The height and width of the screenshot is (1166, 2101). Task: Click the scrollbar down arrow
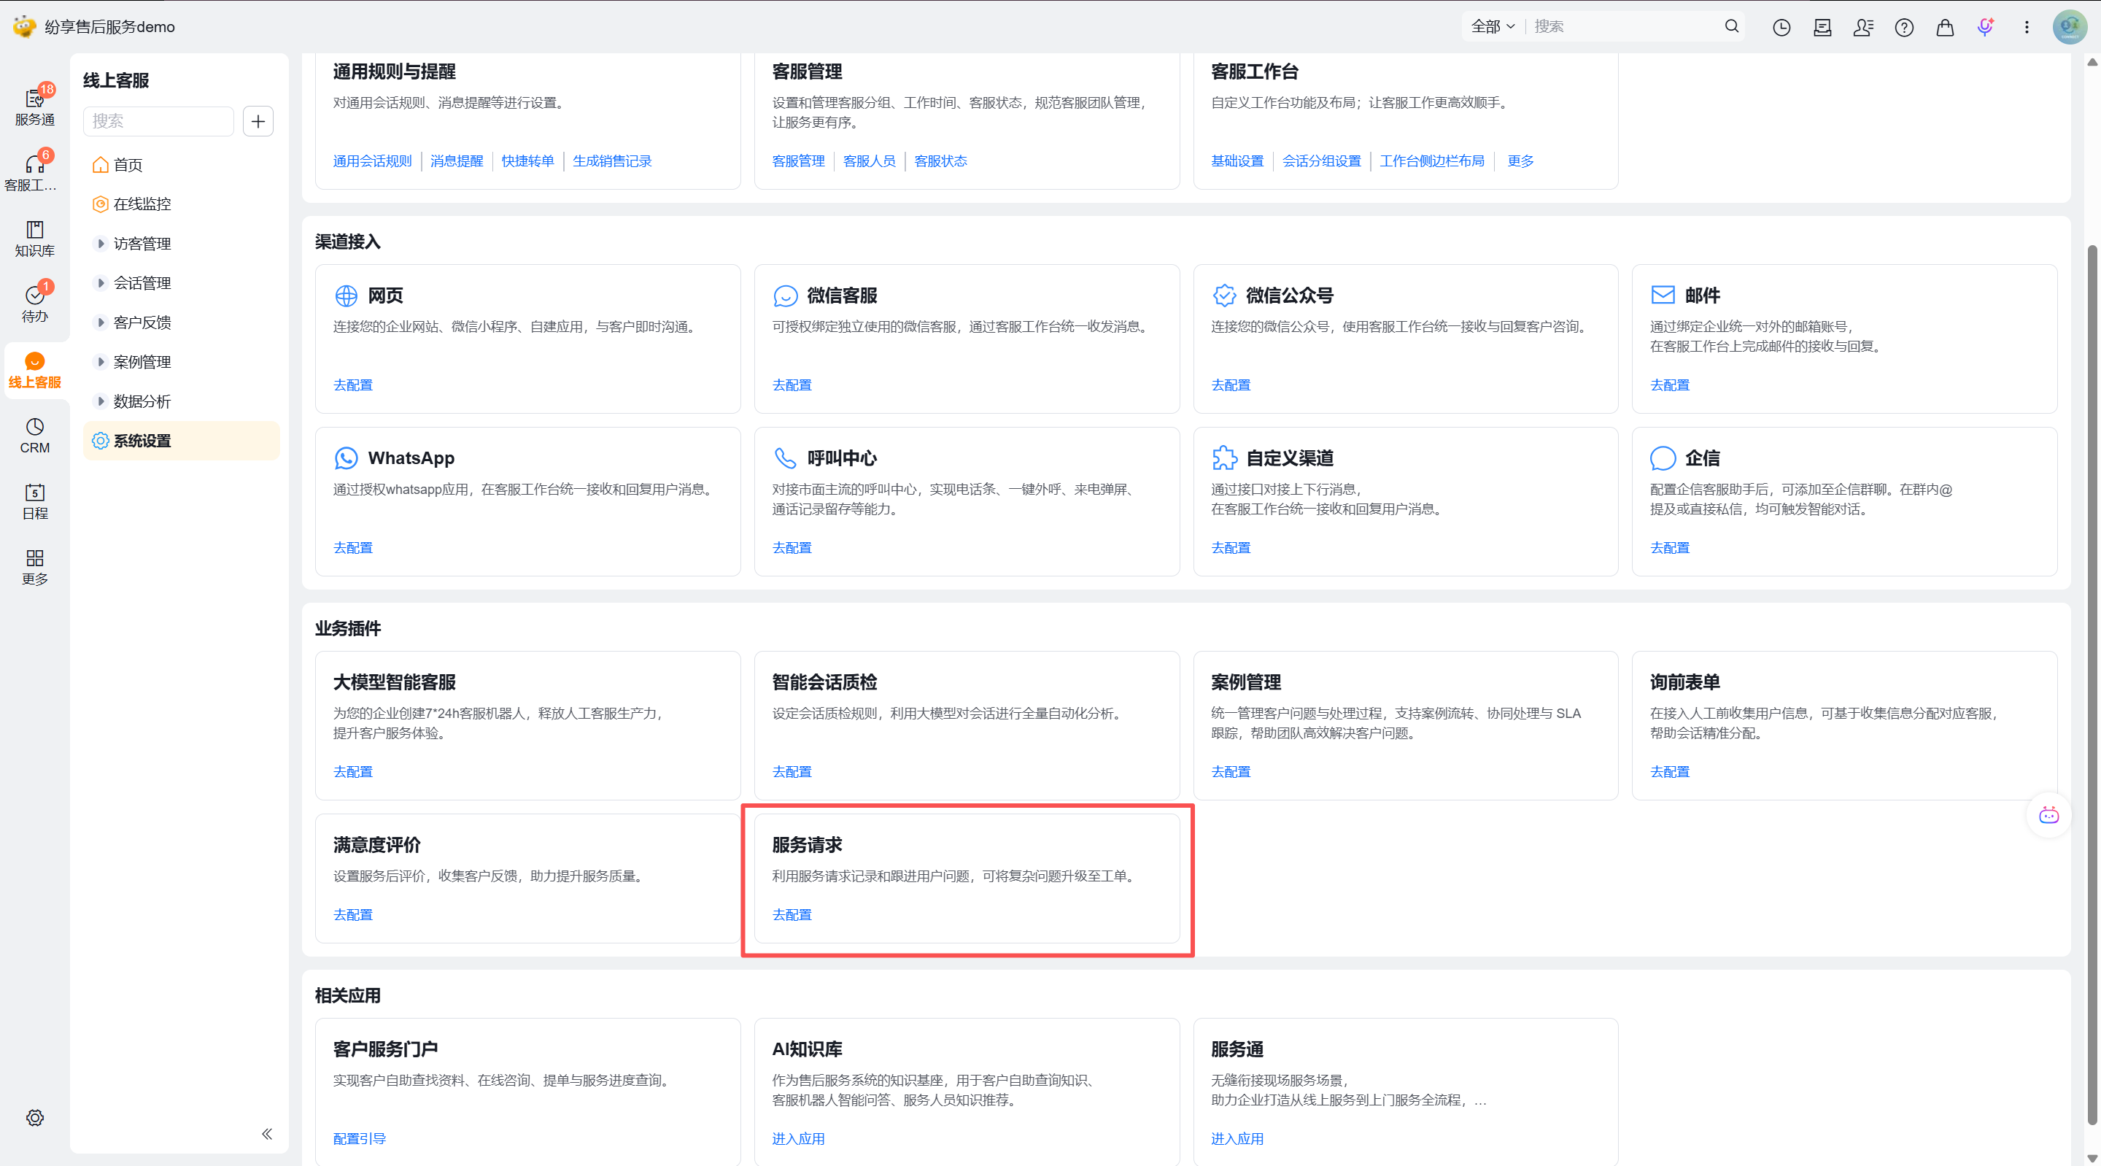coord(2092,1158)
